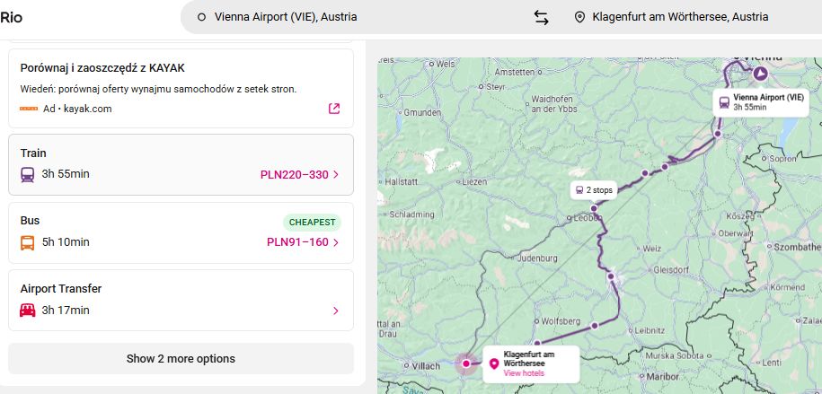
Task: Click the purple train icon in Train option
Action: coord(28,174)
